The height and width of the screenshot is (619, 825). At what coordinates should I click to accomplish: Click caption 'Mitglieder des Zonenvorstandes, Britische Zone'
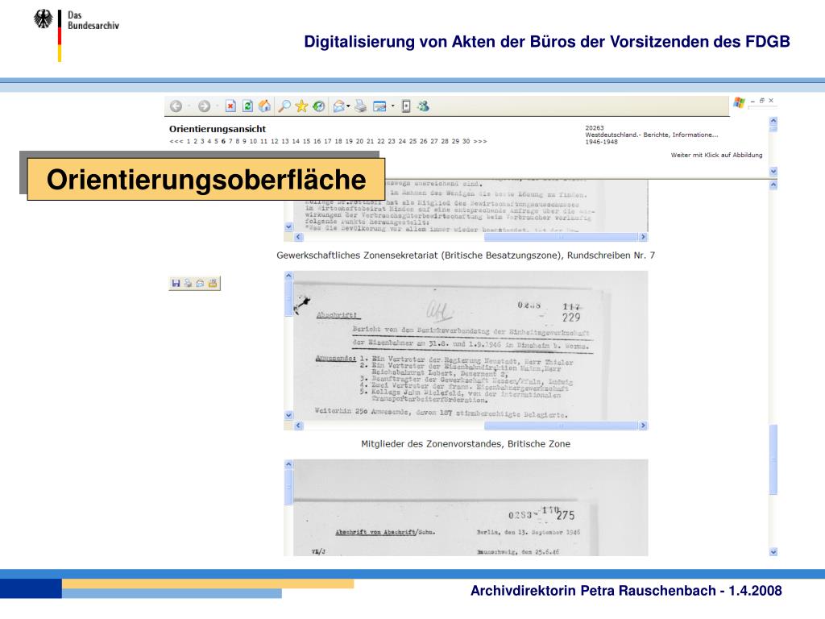(x=466, y=444)
